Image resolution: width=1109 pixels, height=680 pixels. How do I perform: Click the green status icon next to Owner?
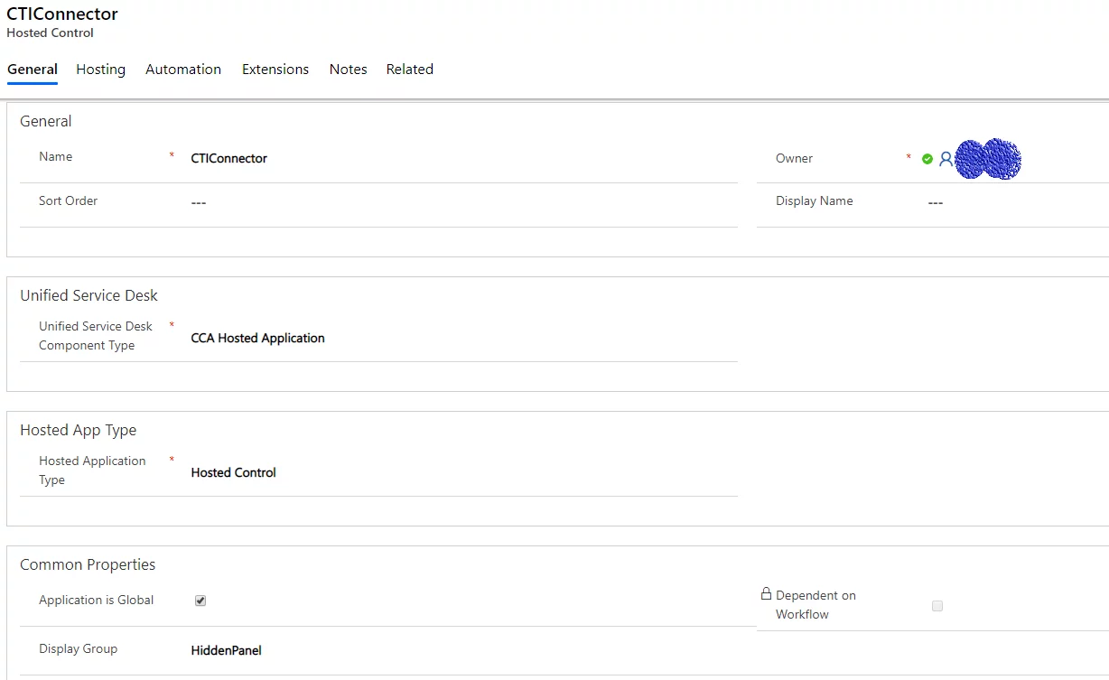pyautogui.click(x=927, y=159)
